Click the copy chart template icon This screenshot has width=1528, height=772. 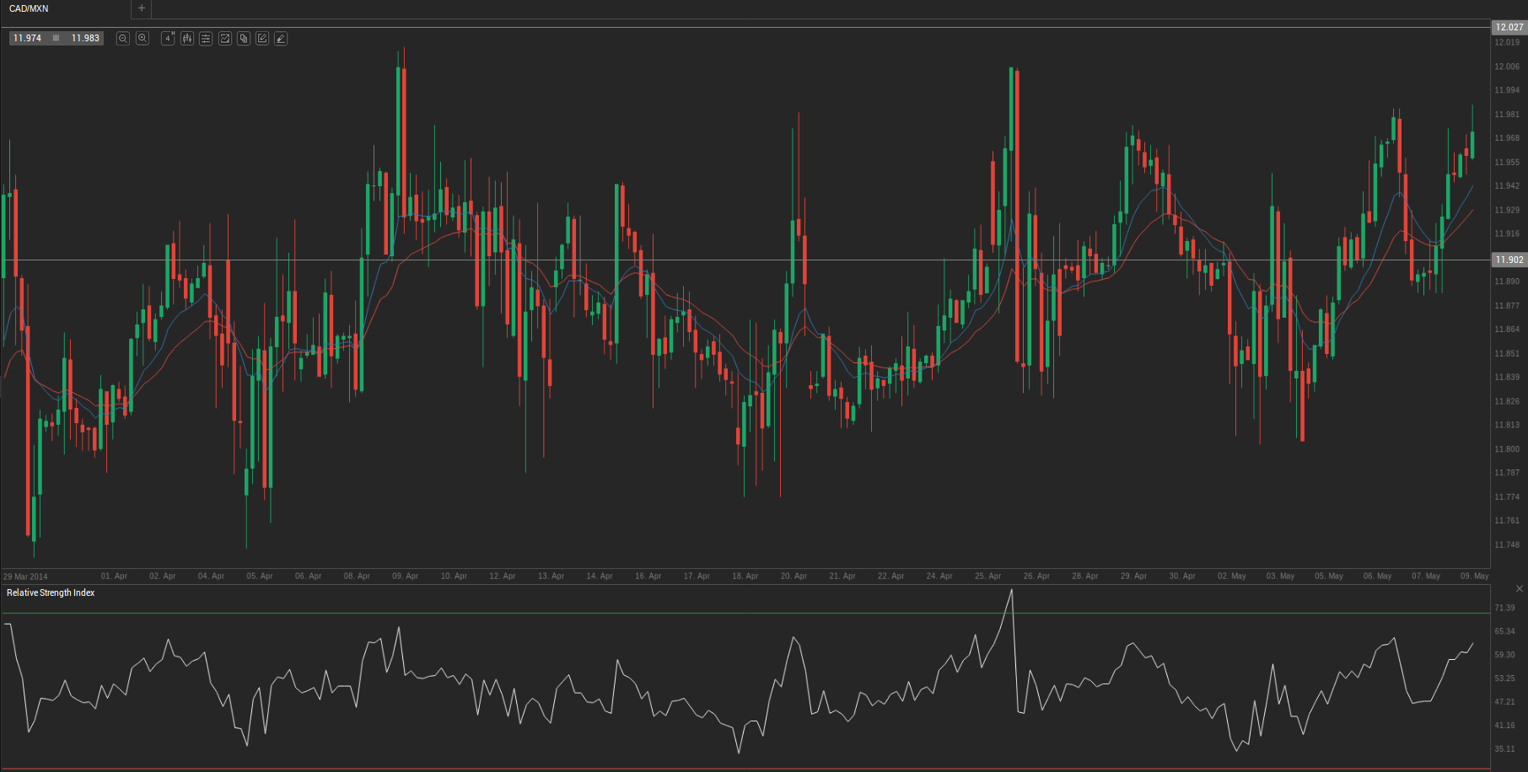(244, 39)
